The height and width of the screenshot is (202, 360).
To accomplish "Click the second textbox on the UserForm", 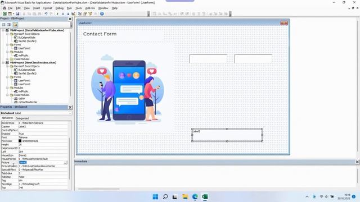I will pyautogui.click(x=254, y=58).
